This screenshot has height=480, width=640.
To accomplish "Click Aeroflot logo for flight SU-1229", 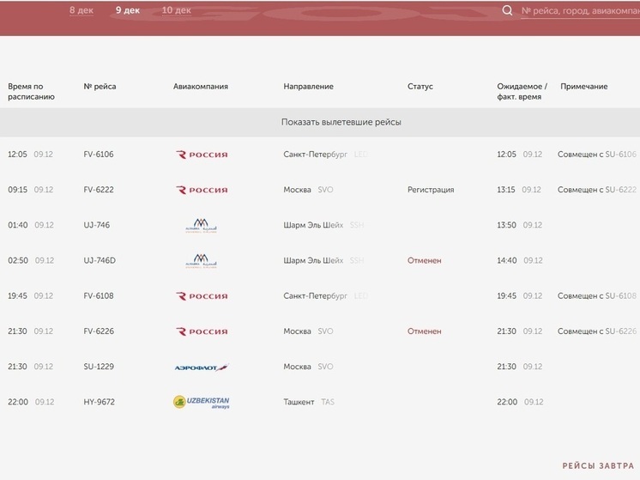I will (x=202, y=367).
